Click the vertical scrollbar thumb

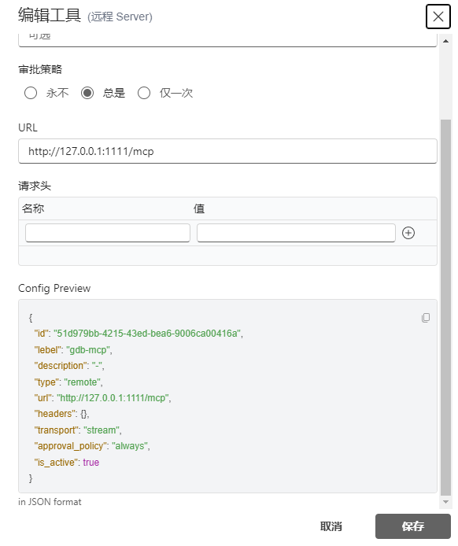pyautogui.click(x=445, y=308)
